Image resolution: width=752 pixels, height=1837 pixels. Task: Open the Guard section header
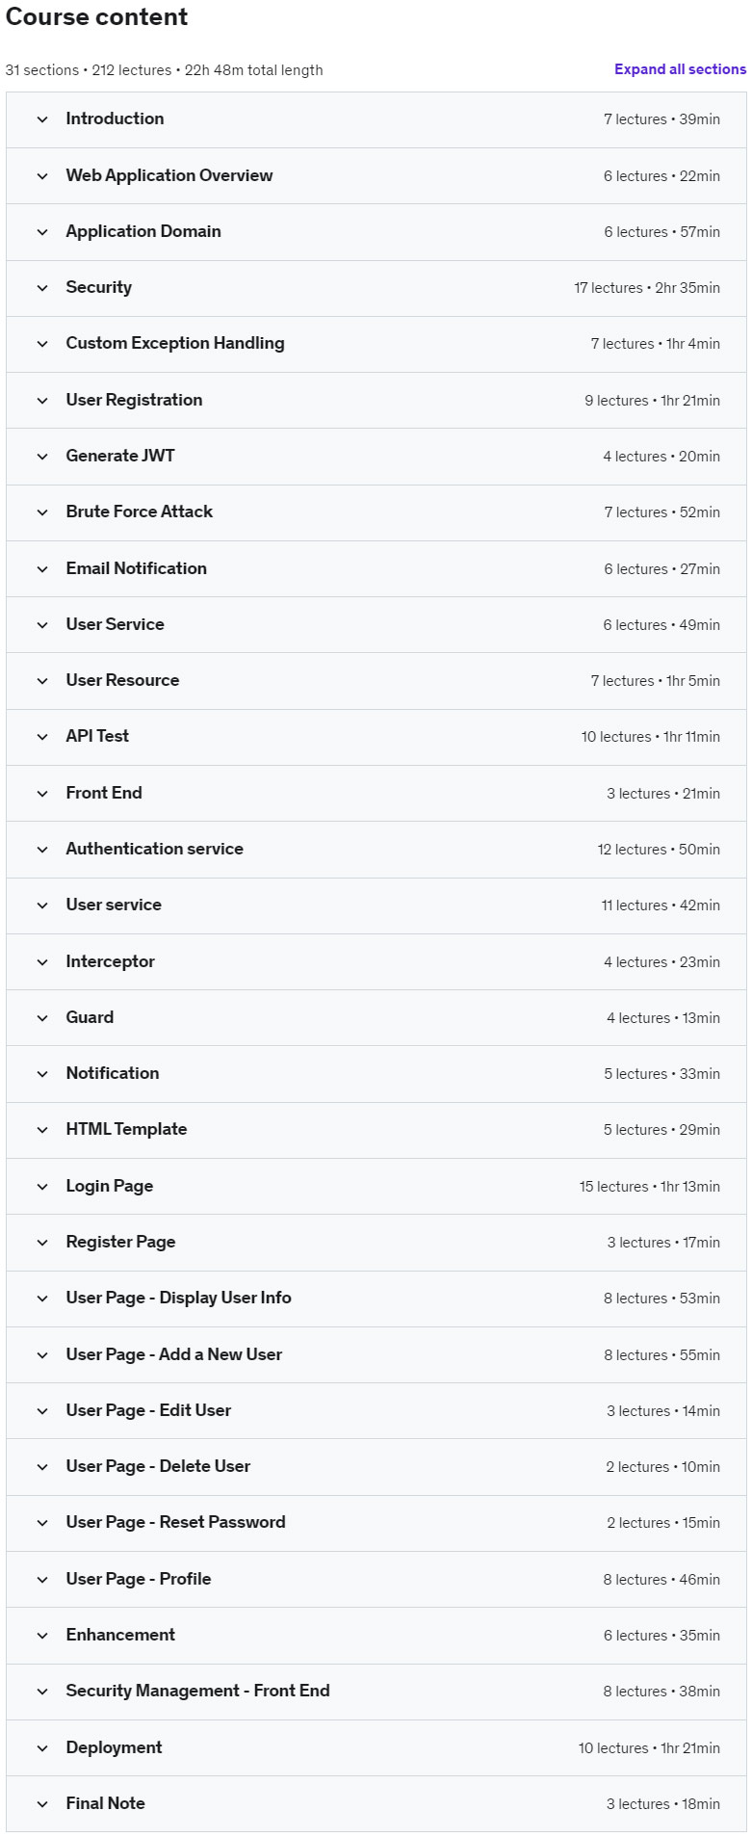[376, 1017]
